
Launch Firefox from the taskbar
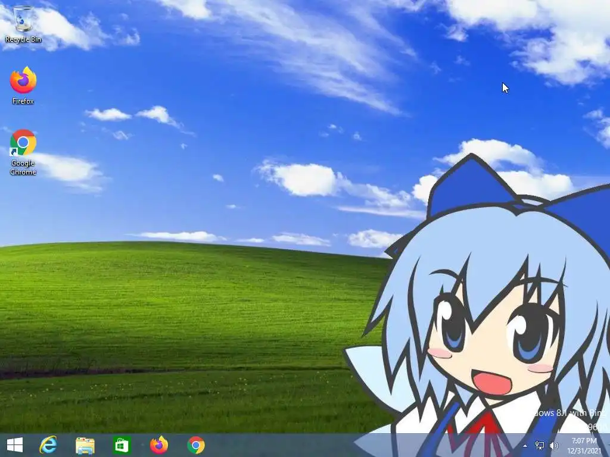158,445
